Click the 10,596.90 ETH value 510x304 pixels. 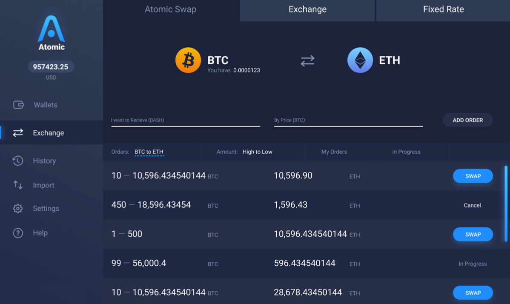point(293,175)
